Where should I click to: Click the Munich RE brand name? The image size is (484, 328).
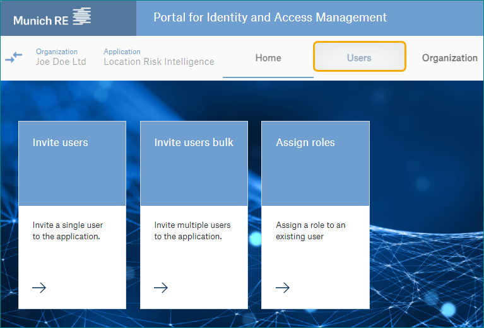coord(41,21)
